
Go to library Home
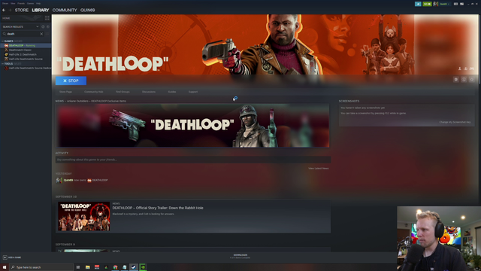coord(6,18)
